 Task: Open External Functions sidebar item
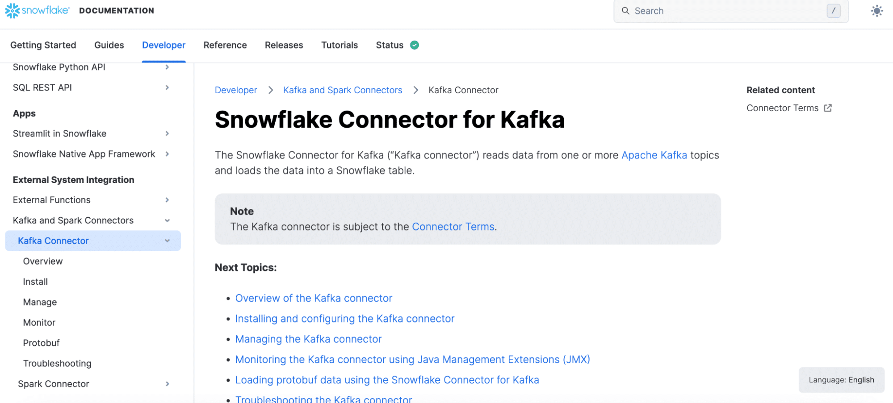[52, 200]
